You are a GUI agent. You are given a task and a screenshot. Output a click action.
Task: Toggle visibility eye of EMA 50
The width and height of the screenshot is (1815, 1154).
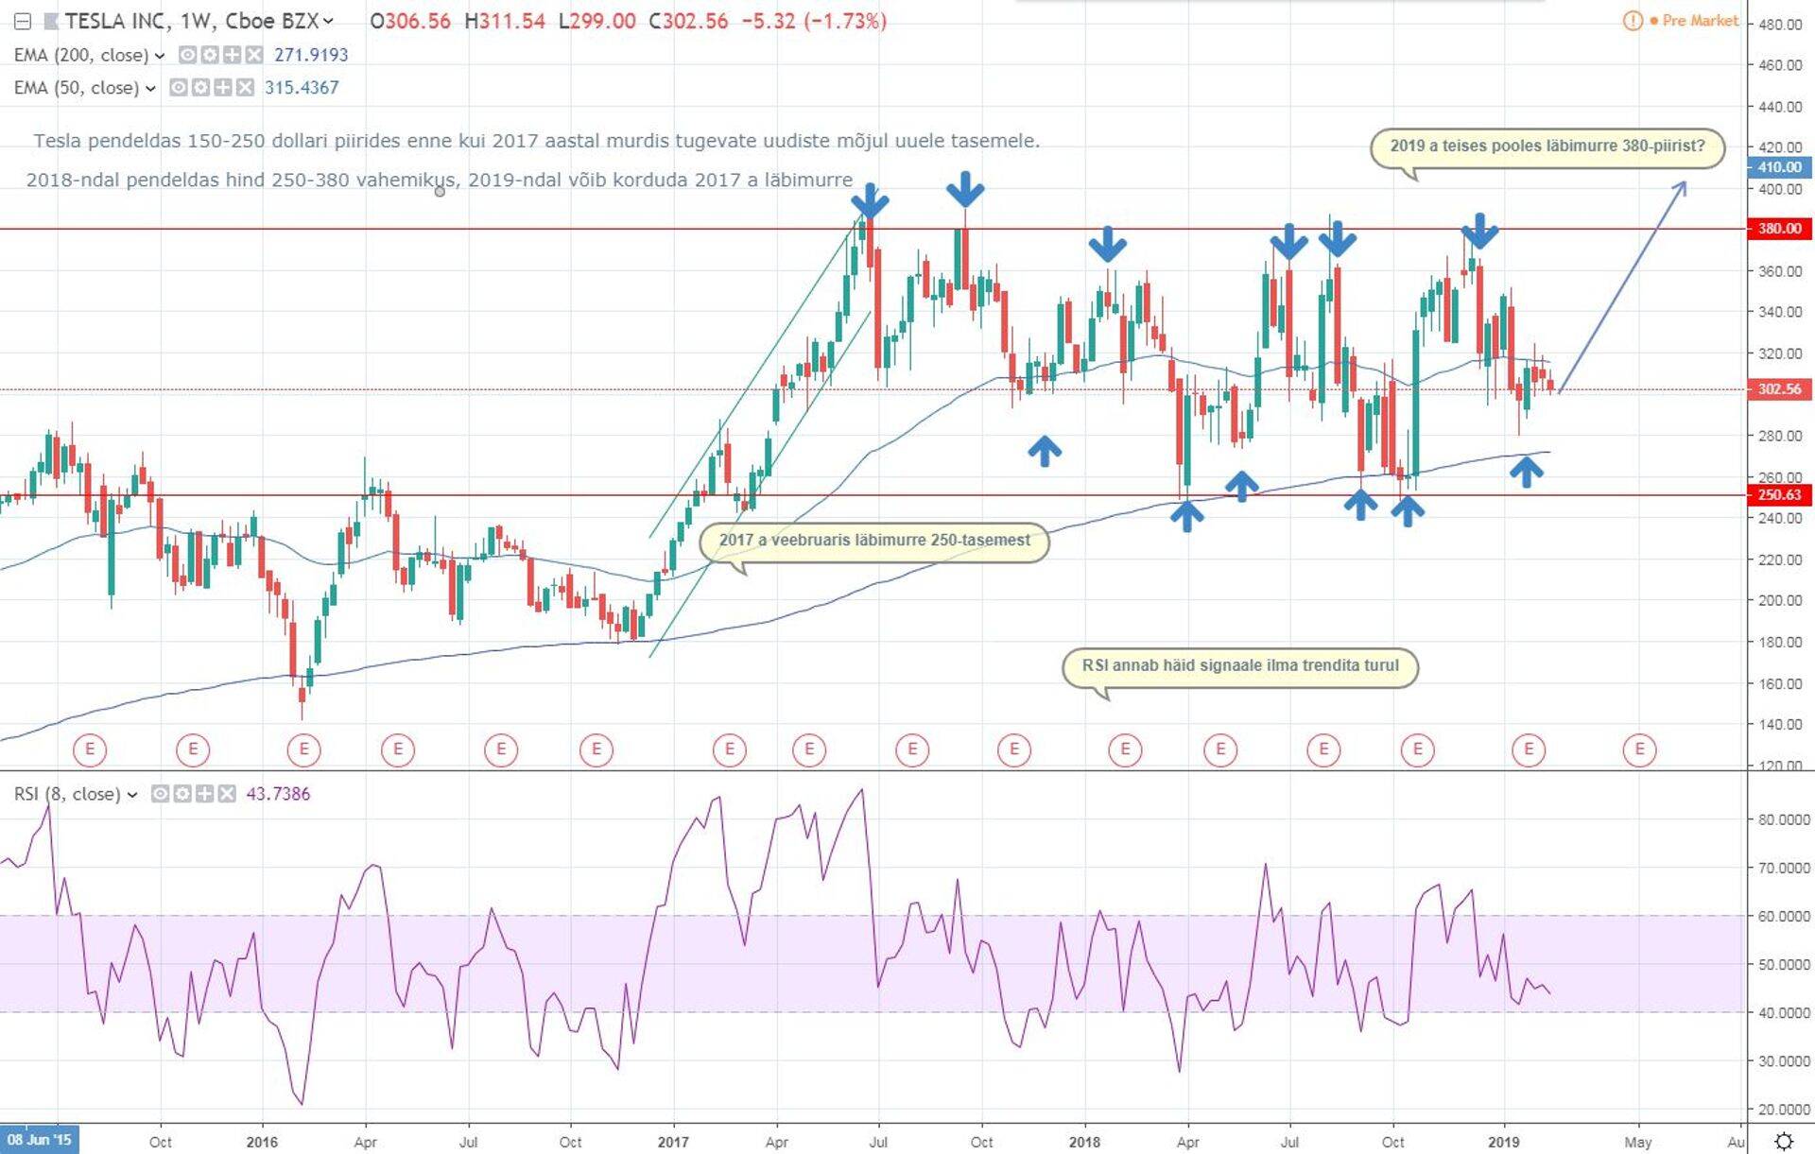tap(178, 88)
